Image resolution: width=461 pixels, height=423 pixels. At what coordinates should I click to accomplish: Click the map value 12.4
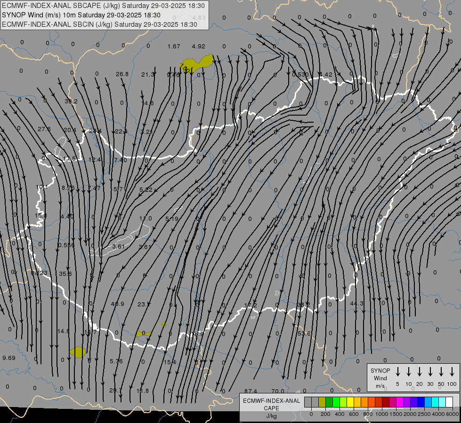click(95, 160)
